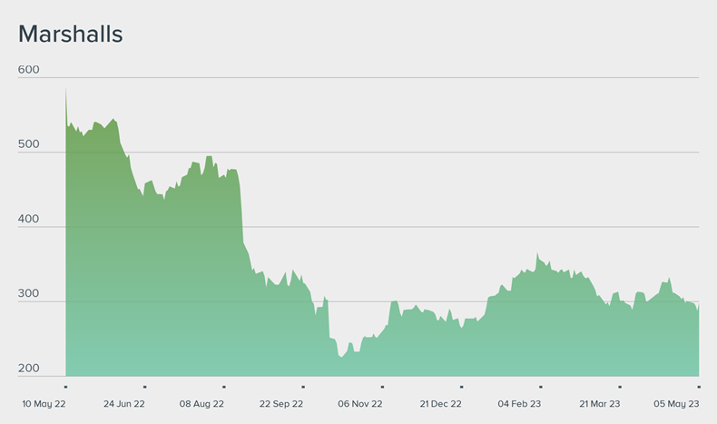Select the 24 Jun 22 date label
717x424 pixels.
click(x=124, y=403)
